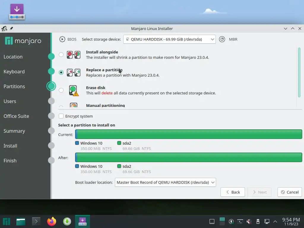
Task: Open the storage device dropdown
Action: coord(170,39)
